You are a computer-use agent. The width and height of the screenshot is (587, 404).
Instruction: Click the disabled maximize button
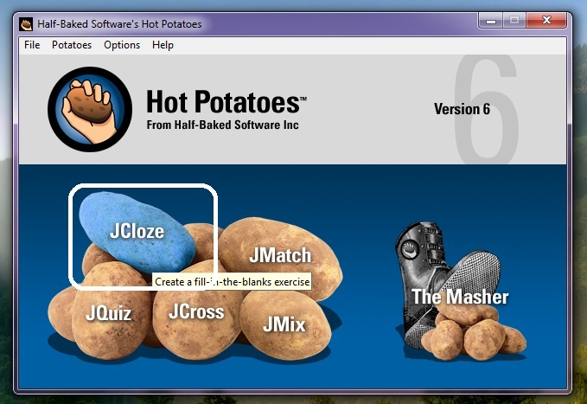click(514, 21)
